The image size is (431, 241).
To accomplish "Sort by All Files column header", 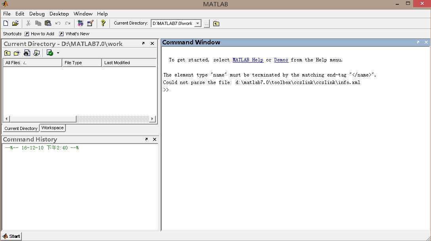I will [x=32, y=63].
